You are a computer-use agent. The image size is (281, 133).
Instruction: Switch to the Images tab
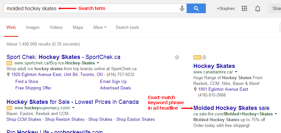[33, 27]
